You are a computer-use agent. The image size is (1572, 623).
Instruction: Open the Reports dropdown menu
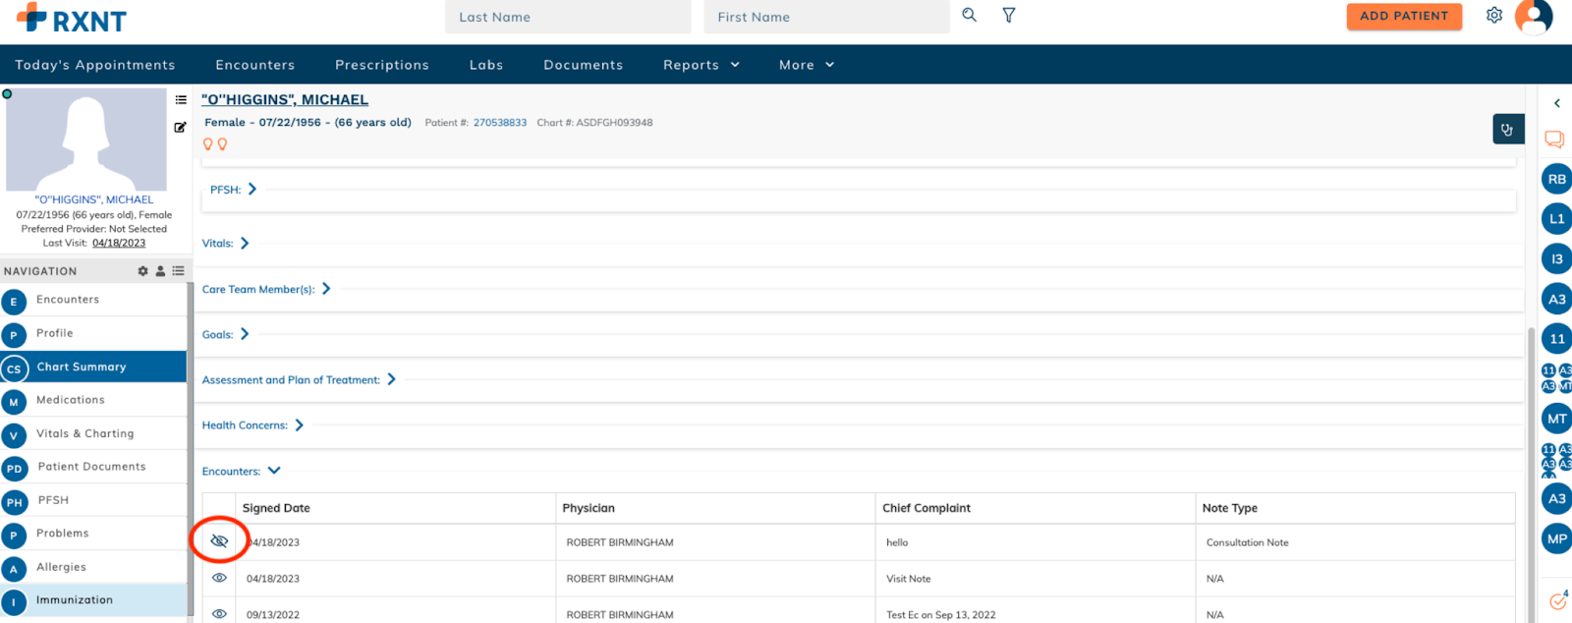point(701,65)
